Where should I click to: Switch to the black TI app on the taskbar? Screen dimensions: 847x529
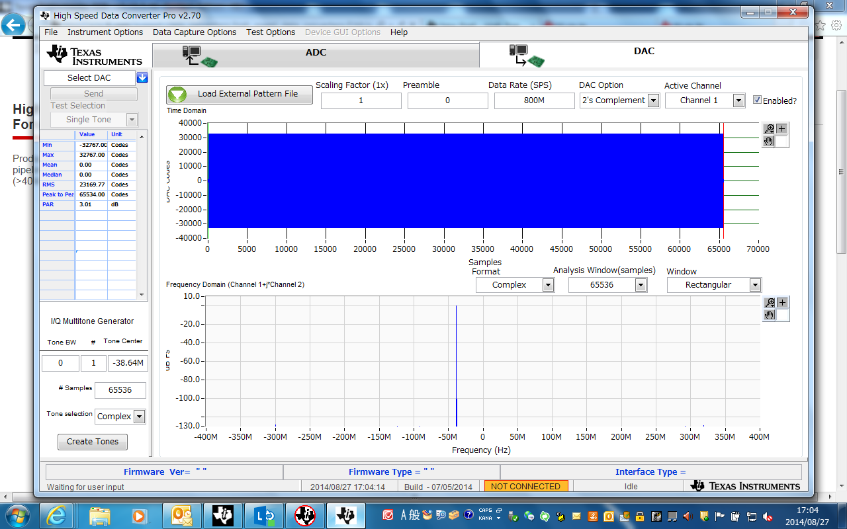222,515
